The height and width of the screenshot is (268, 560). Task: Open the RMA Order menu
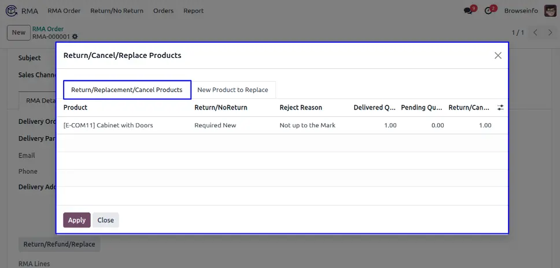click(64, 10)
